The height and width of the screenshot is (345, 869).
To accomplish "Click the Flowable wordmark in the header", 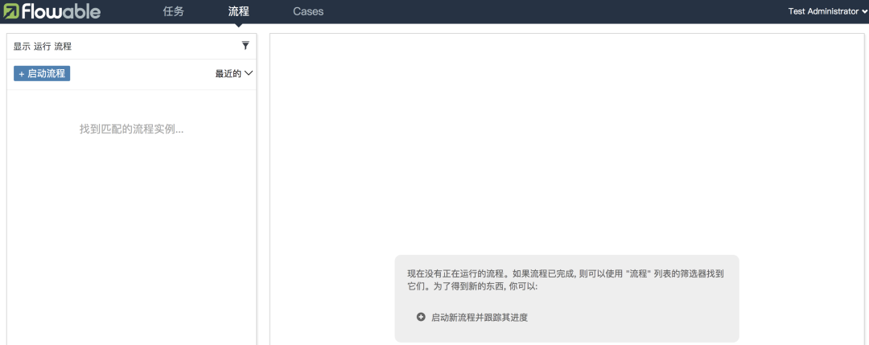I will [x=61, y=10].
